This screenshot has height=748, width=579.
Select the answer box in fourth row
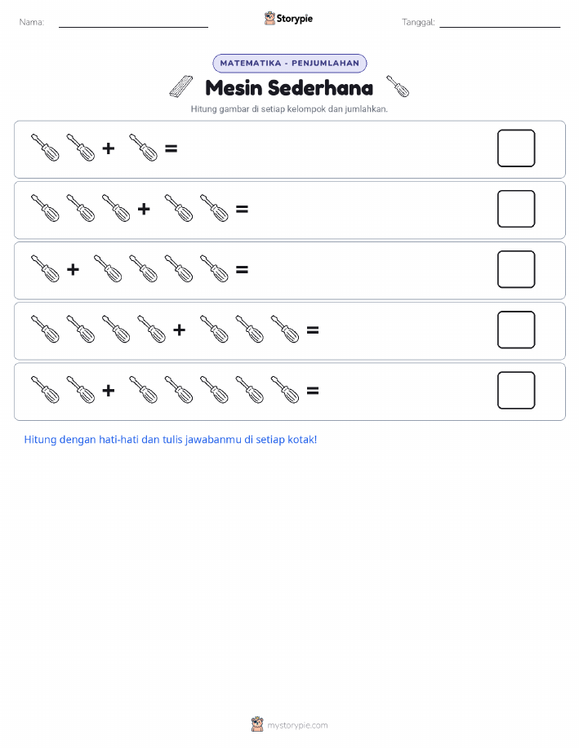(516, 330)
